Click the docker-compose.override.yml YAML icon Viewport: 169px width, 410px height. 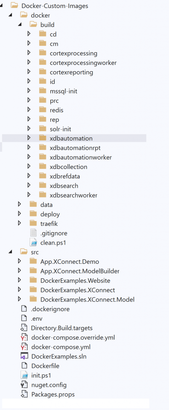pyautogui.click(x=24, y=337)
